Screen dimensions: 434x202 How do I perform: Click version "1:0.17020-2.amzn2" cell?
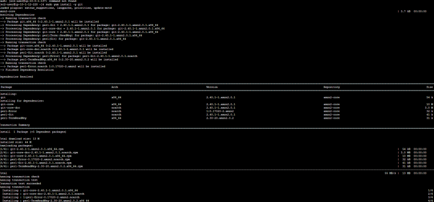pos(220,111)
